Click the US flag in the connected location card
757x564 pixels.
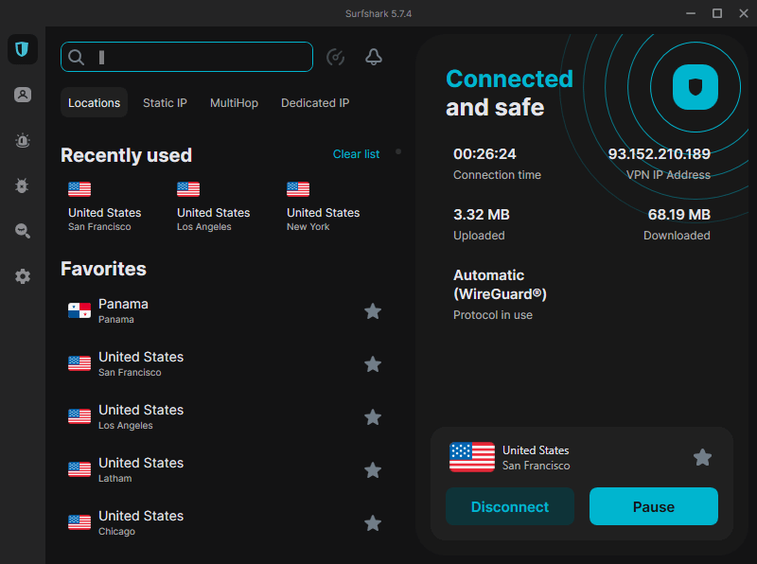[x=471, y=457]
